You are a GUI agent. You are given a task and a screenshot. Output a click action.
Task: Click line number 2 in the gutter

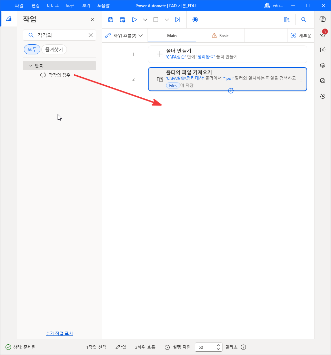click(133, 79)
